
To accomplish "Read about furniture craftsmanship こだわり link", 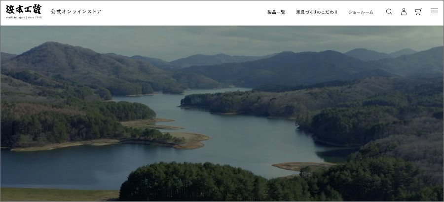I will (317, 12).
